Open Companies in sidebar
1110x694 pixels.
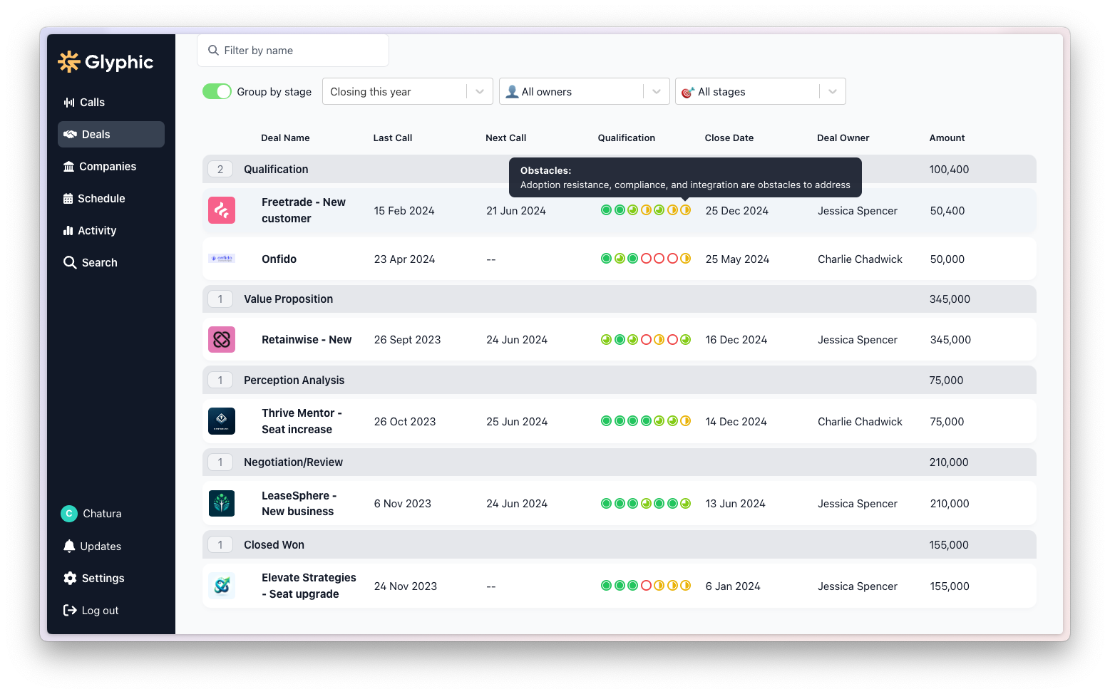[111, 167]
